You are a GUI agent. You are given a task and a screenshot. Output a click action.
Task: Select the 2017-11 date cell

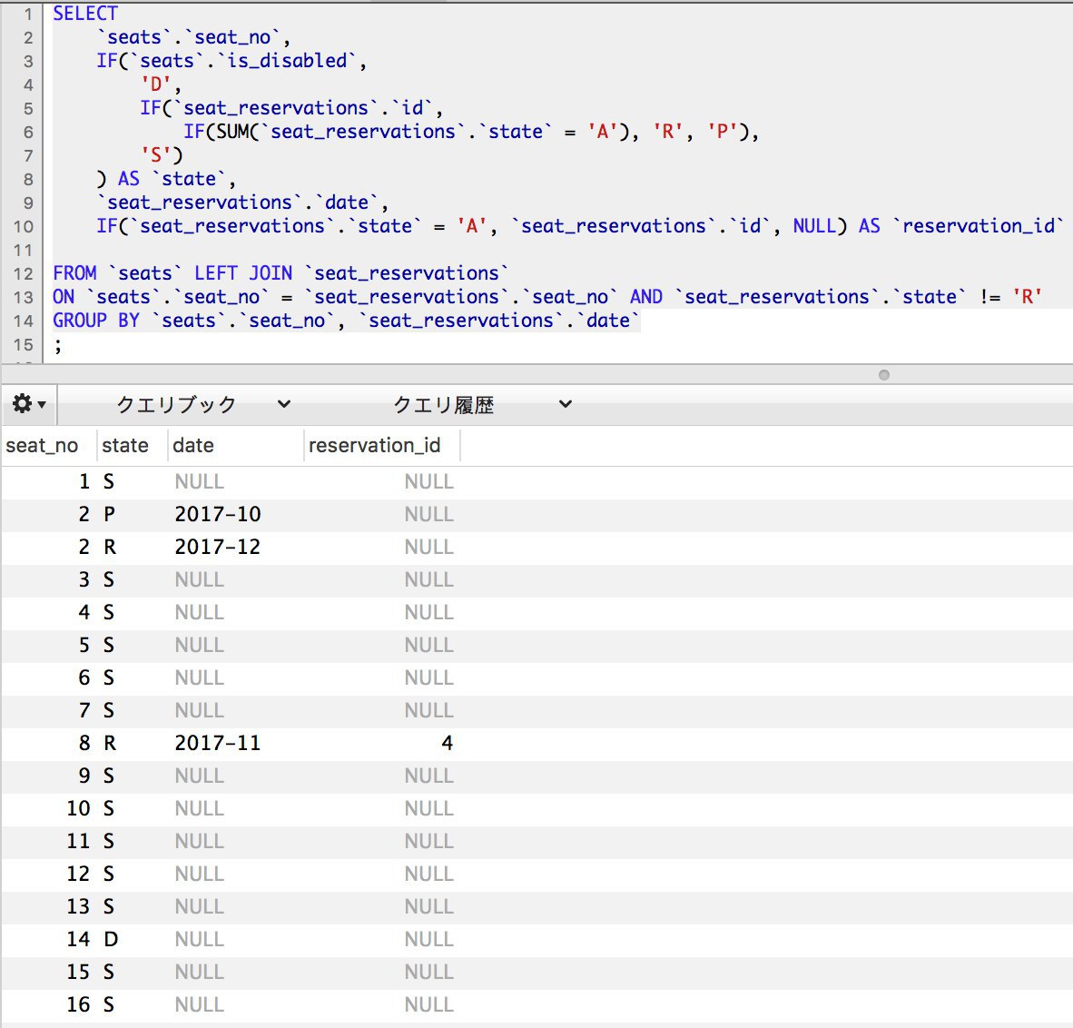pos(218,743)
